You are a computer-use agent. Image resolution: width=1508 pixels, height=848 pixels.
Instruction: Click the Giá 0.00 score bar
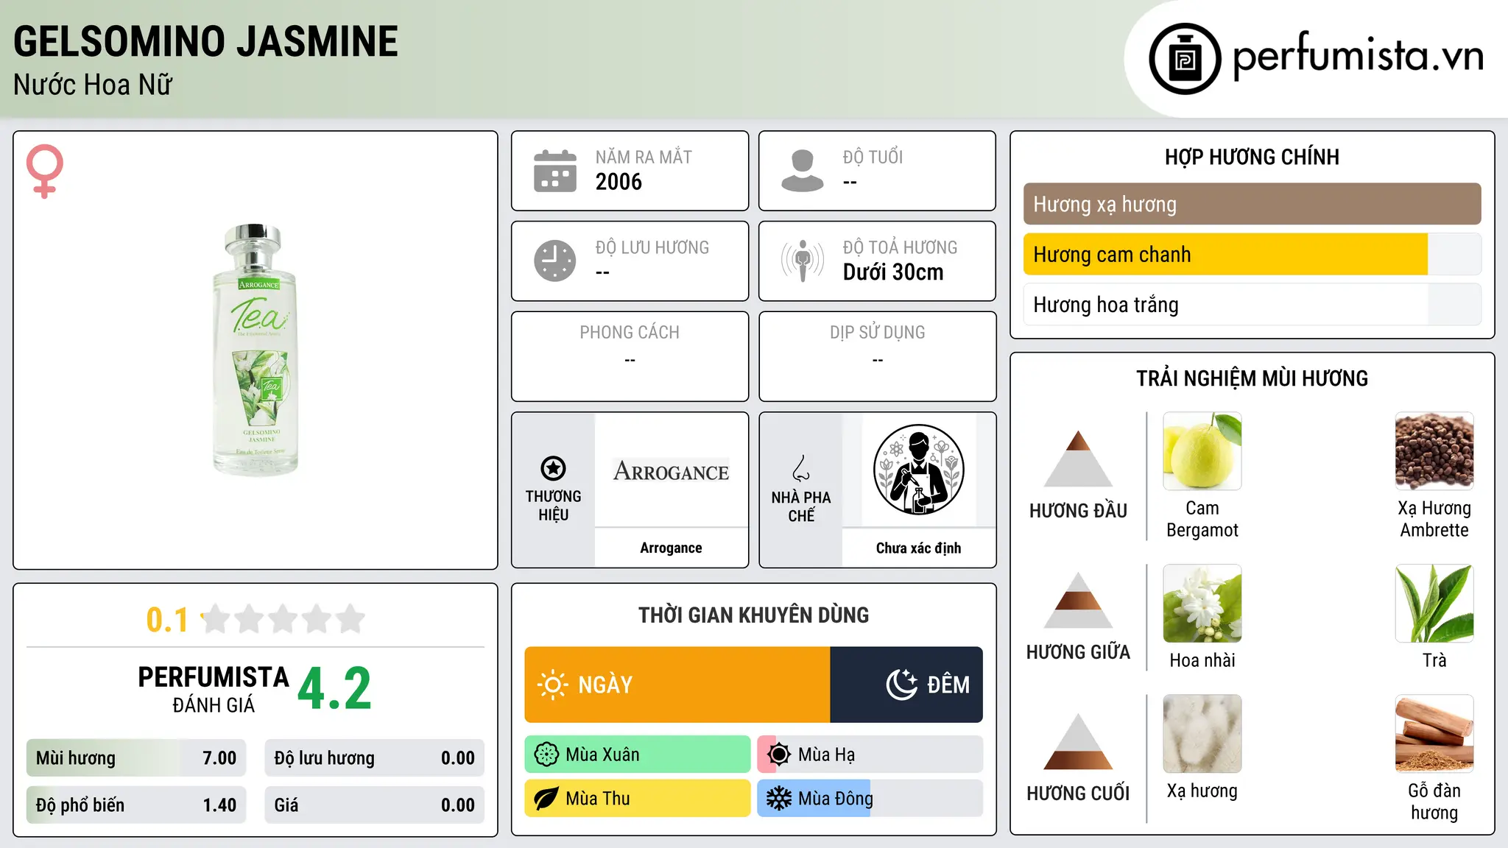point(375,805)
